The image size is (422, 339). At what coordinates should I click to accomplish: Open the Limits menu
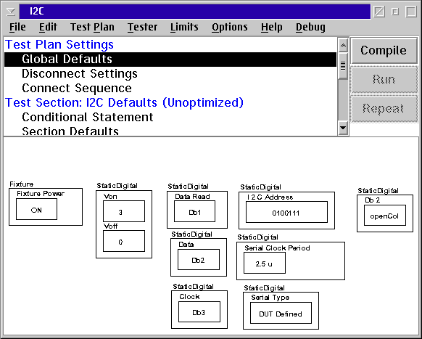coord(184,27)
